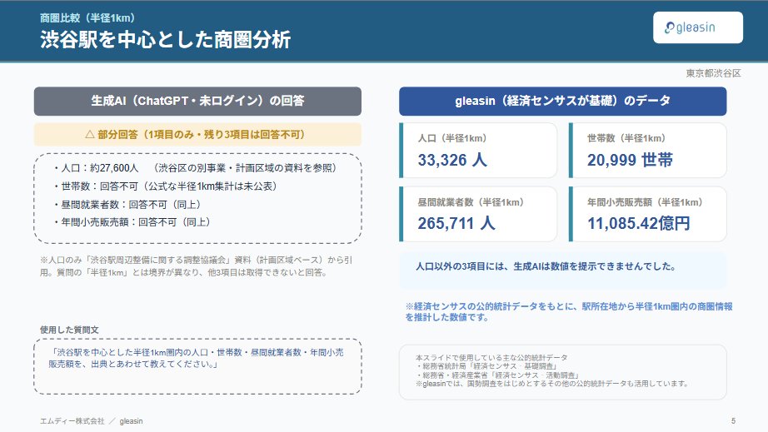Click the warning triangle in 部分回答 banner

(x=90, y=135)
